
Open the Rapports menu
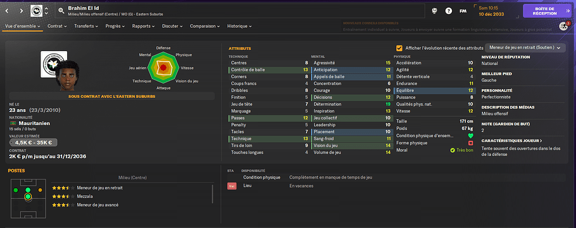(x=143, y=27)
